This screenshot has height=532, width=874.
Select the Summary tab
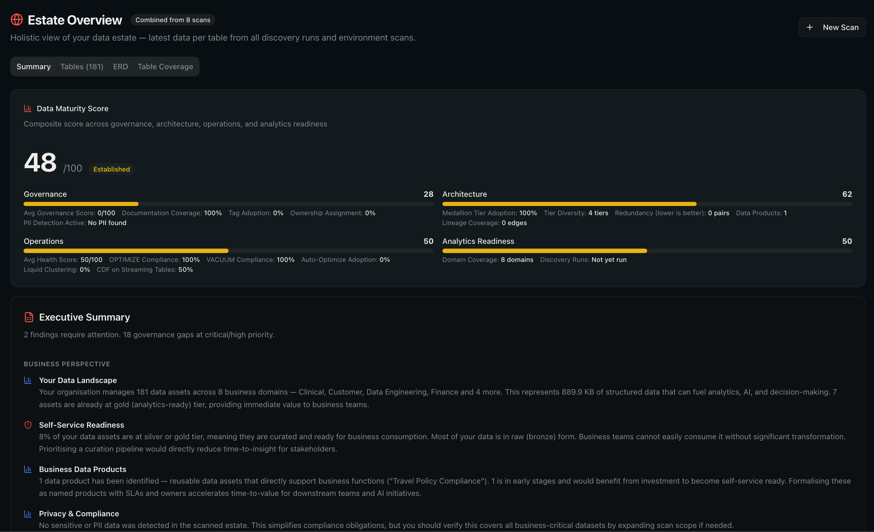34,67
